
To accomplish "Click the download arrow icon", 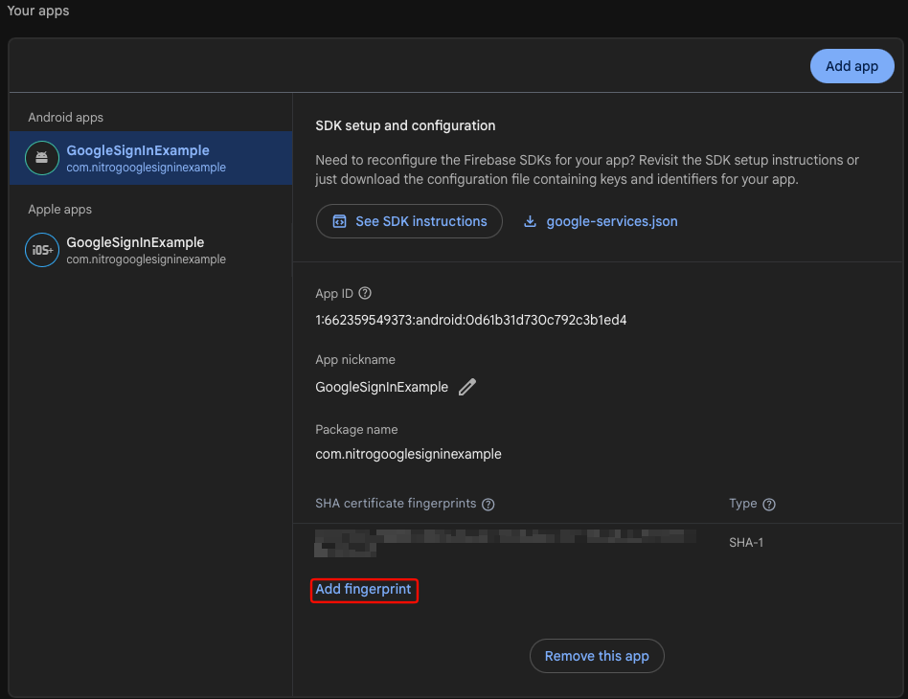I will point(530,221).
